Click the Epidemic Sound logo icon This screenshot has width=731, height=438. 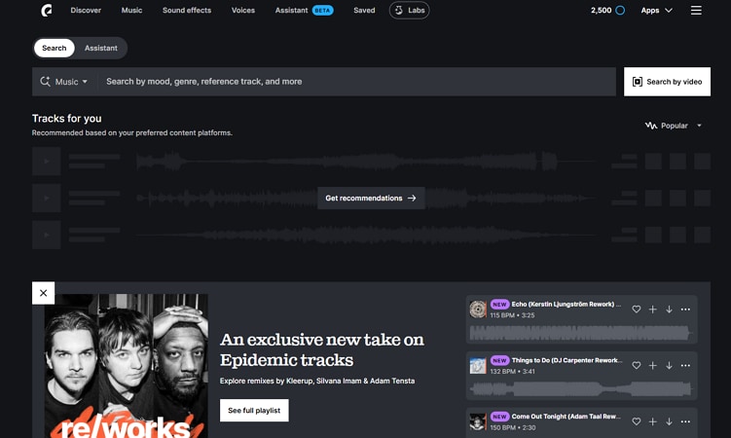point(46,10)
